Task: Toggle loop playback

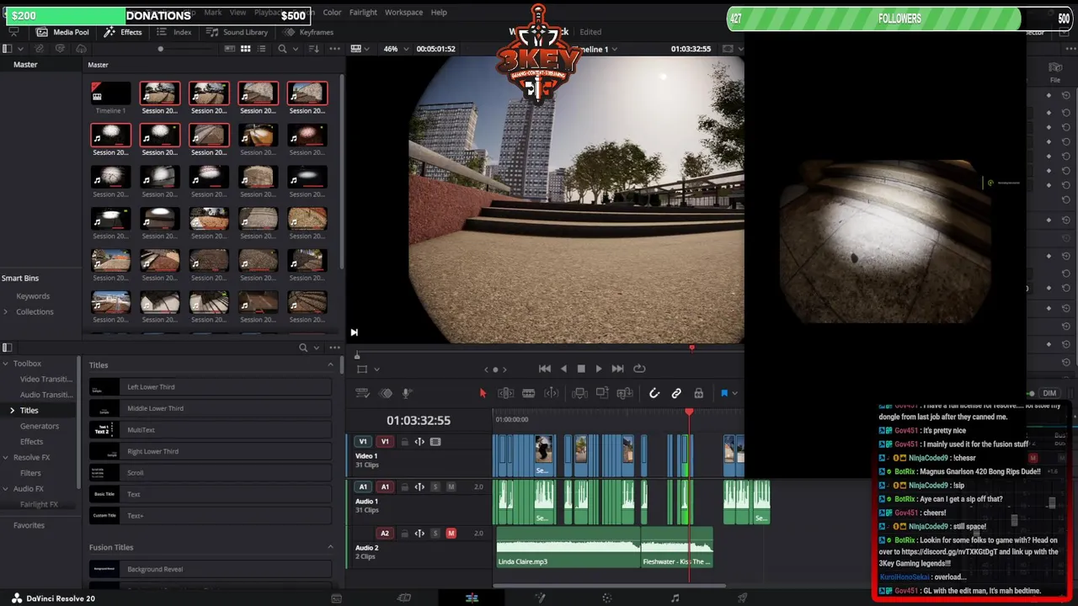Action: (639, 369)
